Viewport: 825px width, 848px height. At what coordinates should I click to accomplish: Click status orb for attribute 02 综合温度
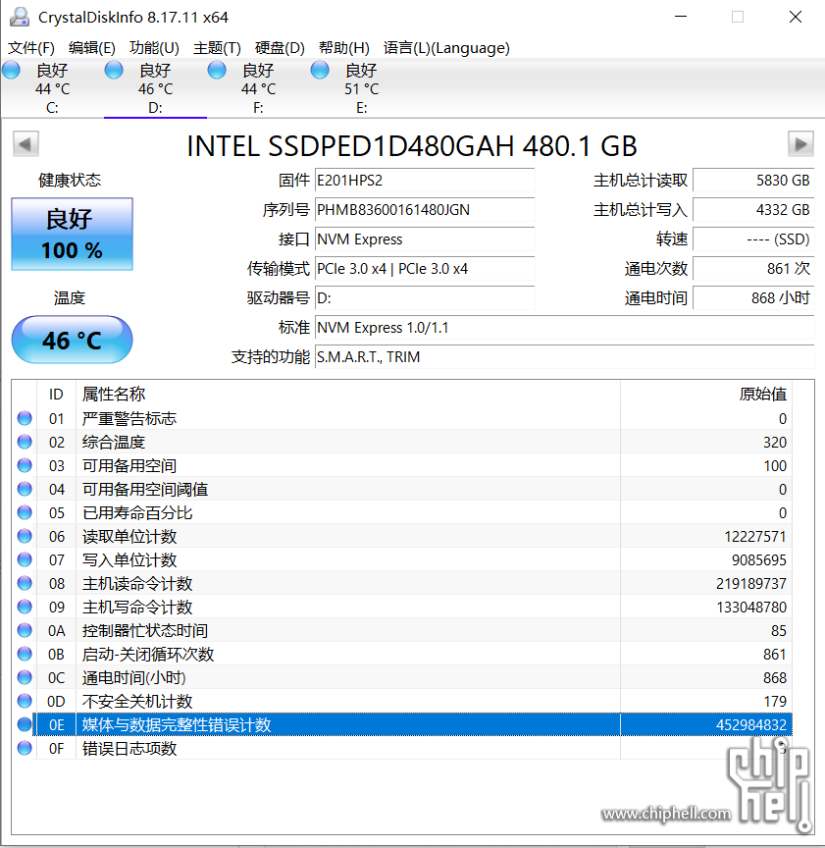(25, 442)
